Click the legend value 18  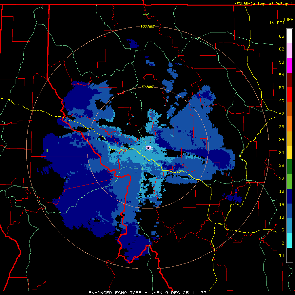tap(282, 191)
